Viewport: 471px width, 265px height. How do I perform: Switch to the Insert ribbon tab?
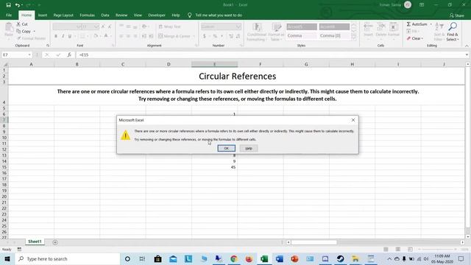pos(43,15)
